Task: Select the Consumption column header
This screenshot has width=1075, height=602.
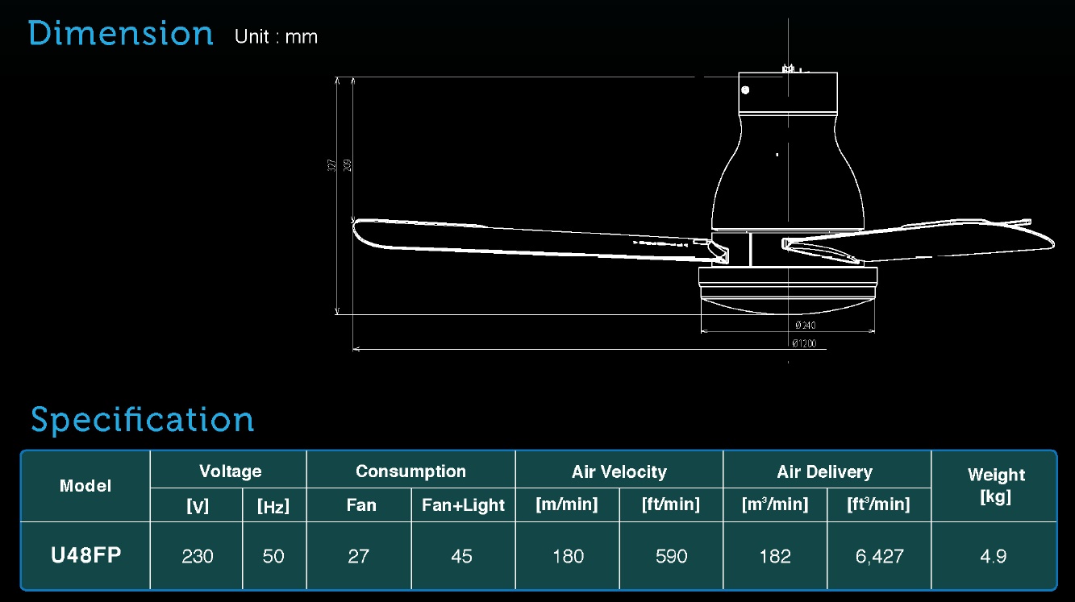Action: 410,471
